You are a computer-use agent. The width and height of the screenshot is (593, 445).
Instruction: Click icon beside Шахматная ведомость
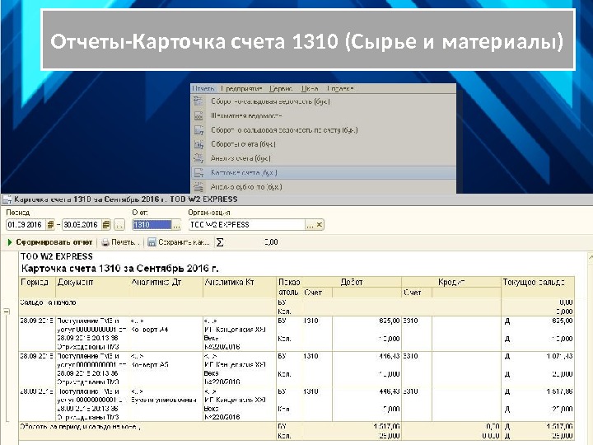tap(198, 116)
